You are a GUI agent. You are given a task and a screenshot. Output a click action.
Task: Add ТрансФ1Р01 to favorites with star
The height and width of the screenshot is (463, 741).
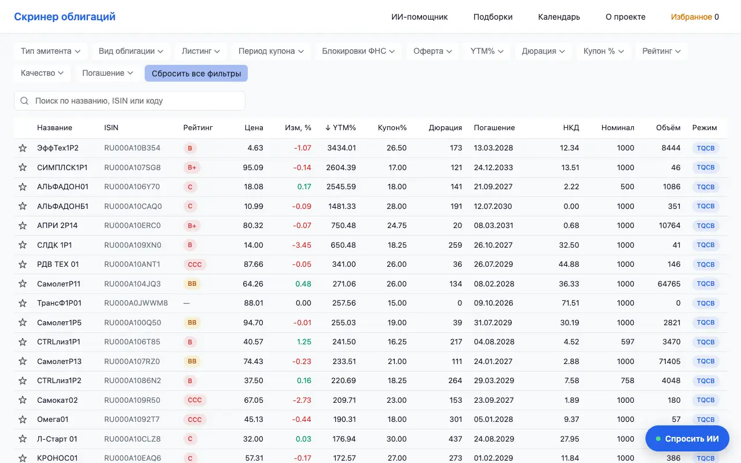23,303
